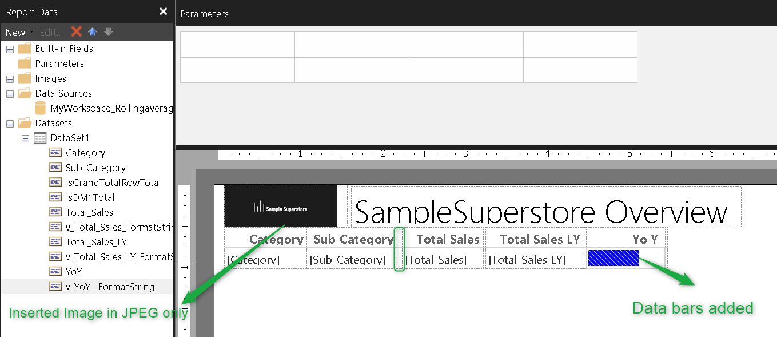777x337 pixels.
Task: Click the Category field icon
Action: 55,153
